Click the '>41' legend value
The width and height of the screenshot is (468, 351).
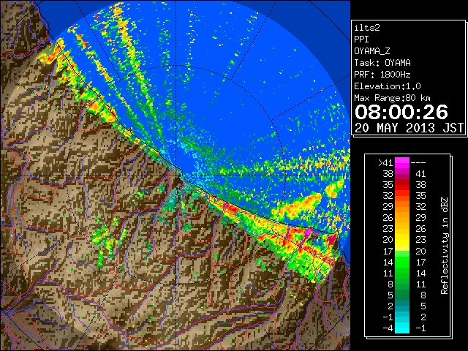pyautogui.click(x=385, y=163)
